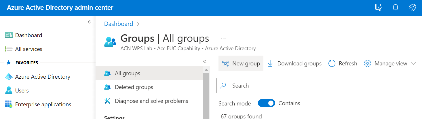Click the Dashboard chart icon in sidebar

9,35
